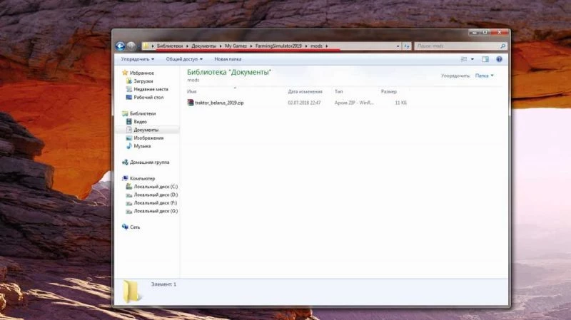The height and width of the screenshot is (320, 571).
Task: Open the Музыка library in sidebar
Action: point(142,146)
